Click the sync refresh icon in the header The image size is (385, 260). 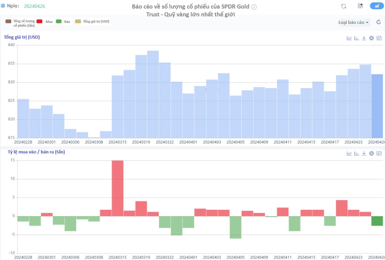[344, 6]
